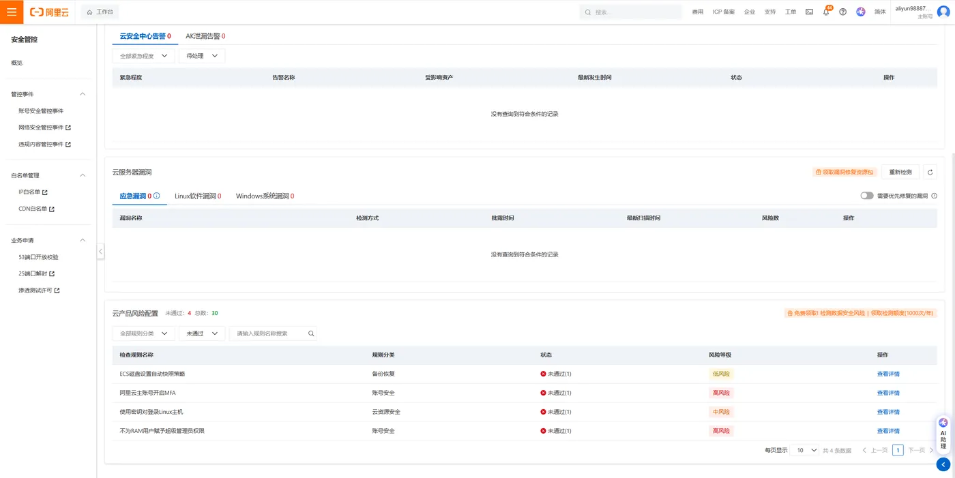Open the 支持 menu
This screenshot has width=955, height=478.
click(x=770, y=12)
